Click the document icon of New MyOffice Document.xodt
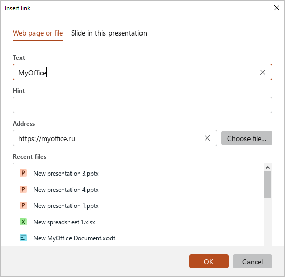Image resolution: width=285 pixels, height=277 pixels. click(x=23, y=238)
